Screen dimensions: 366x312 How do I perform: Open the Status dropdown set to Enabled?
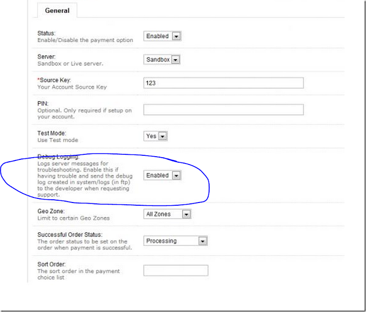162,36
